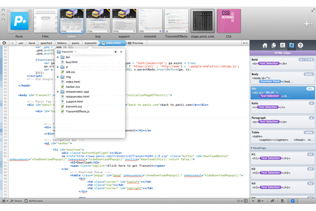
Task: Open the Help question mark sidebar icon
Action: (300, 46)
